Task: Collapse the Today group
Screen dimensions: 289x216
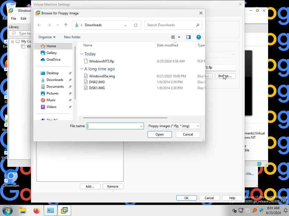Action: tap(82, 54)
